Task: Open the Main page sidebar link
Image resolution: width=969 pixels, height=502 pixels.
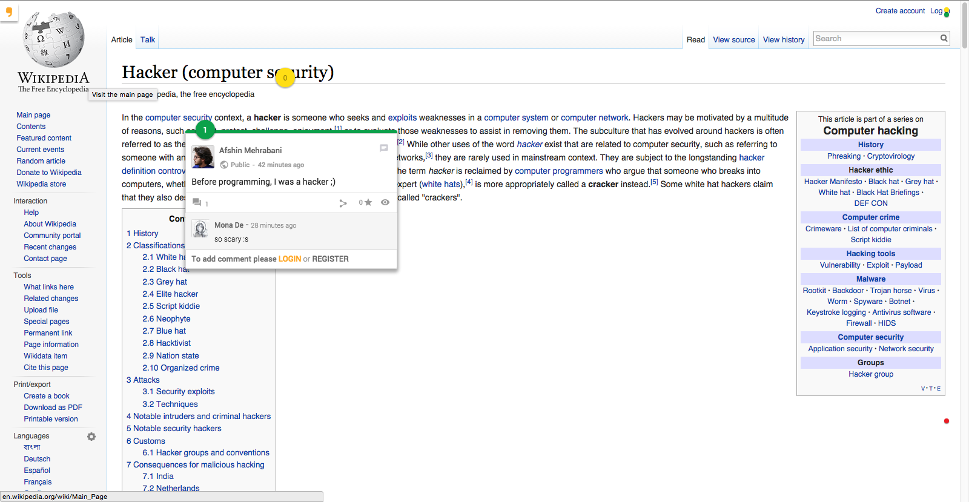Action: [x=33, y=115]
